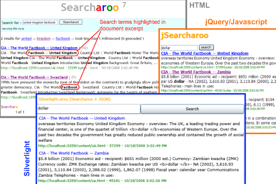This screenshot has height=184, width=276.
Task: Click the Silverlight za.html URL line
Action: point(102,181)
